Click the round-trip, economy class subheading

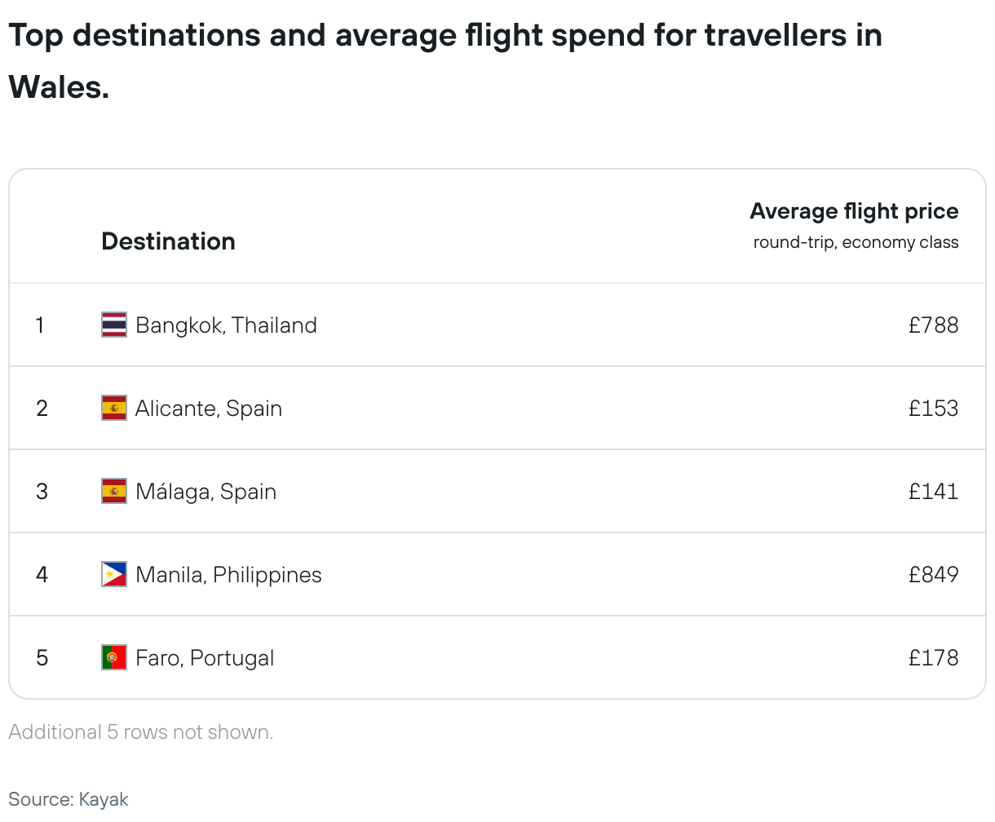856,243
